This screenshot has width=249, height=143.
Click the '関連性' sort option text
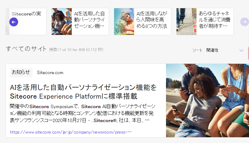coord(212,50)
